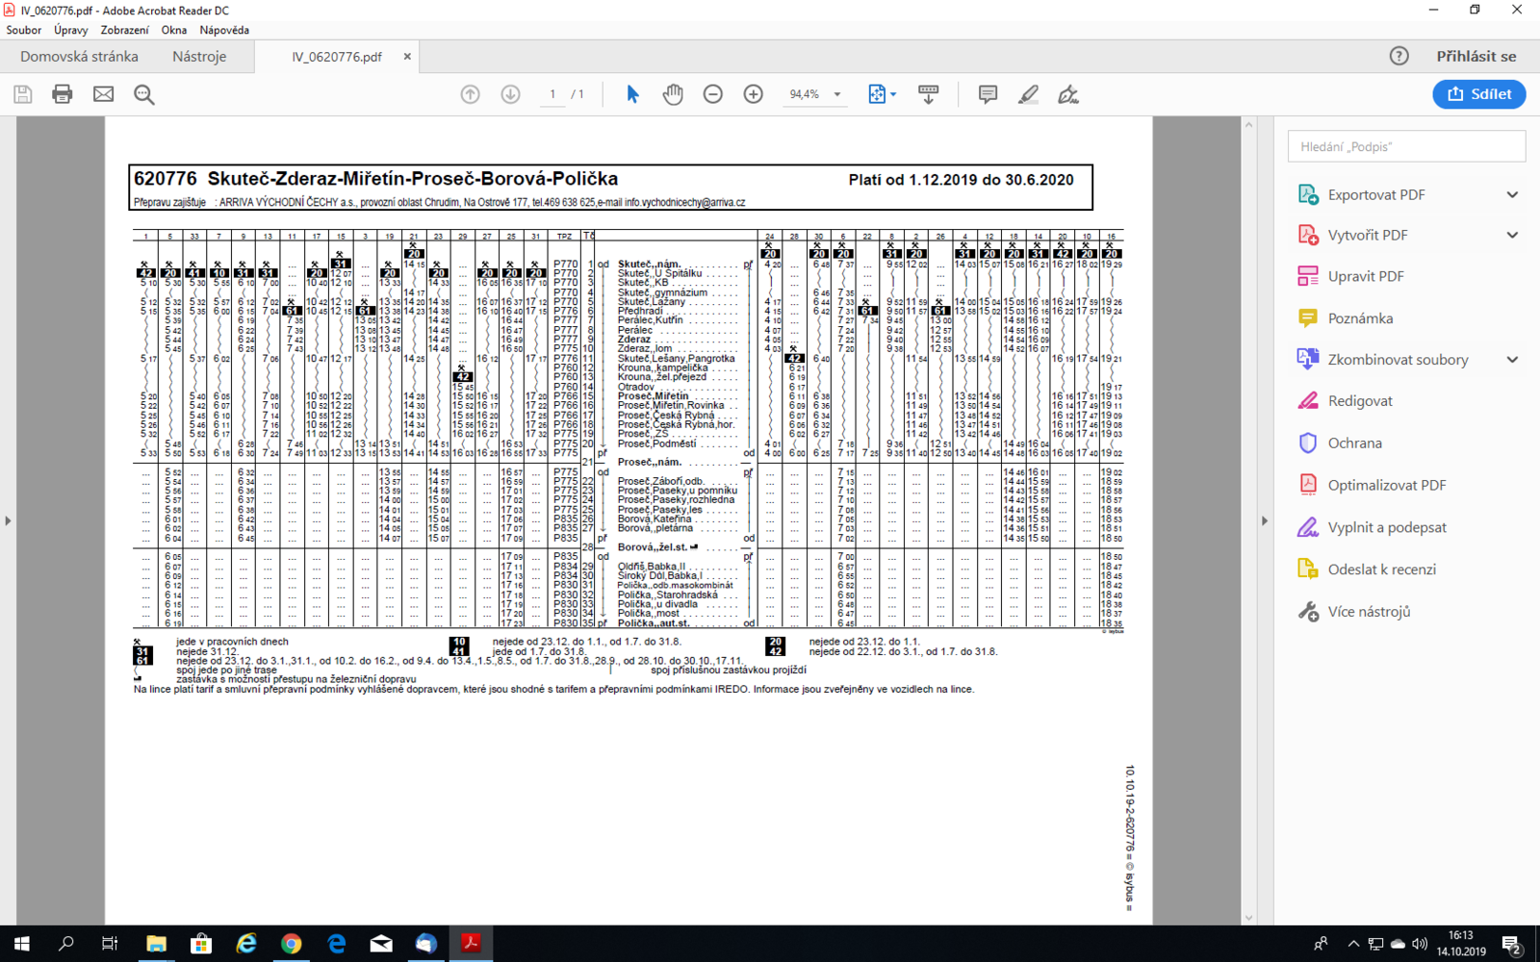Open the Sign document pen icon
The height and width of the screenshot is (962, 1540).
pyautogui.click(x=1068, y=94)
